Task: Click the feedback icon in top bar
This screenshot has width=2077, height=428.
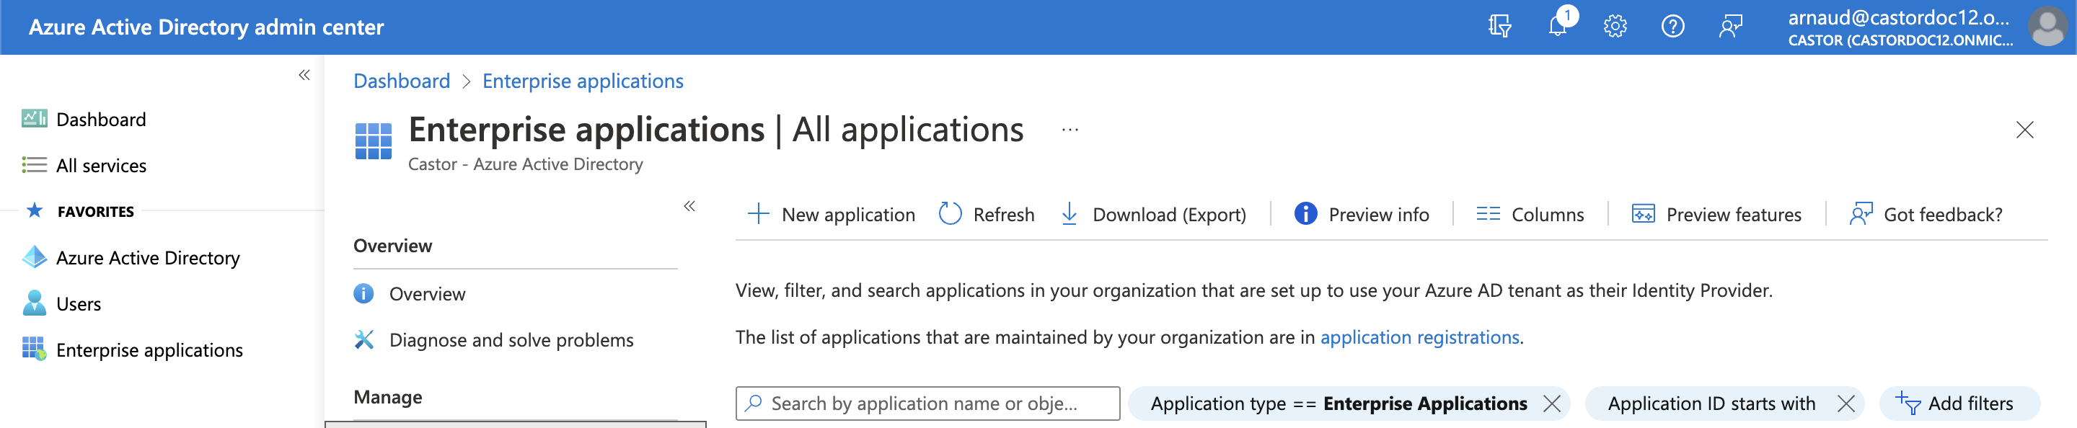Action: [1730, 27]
